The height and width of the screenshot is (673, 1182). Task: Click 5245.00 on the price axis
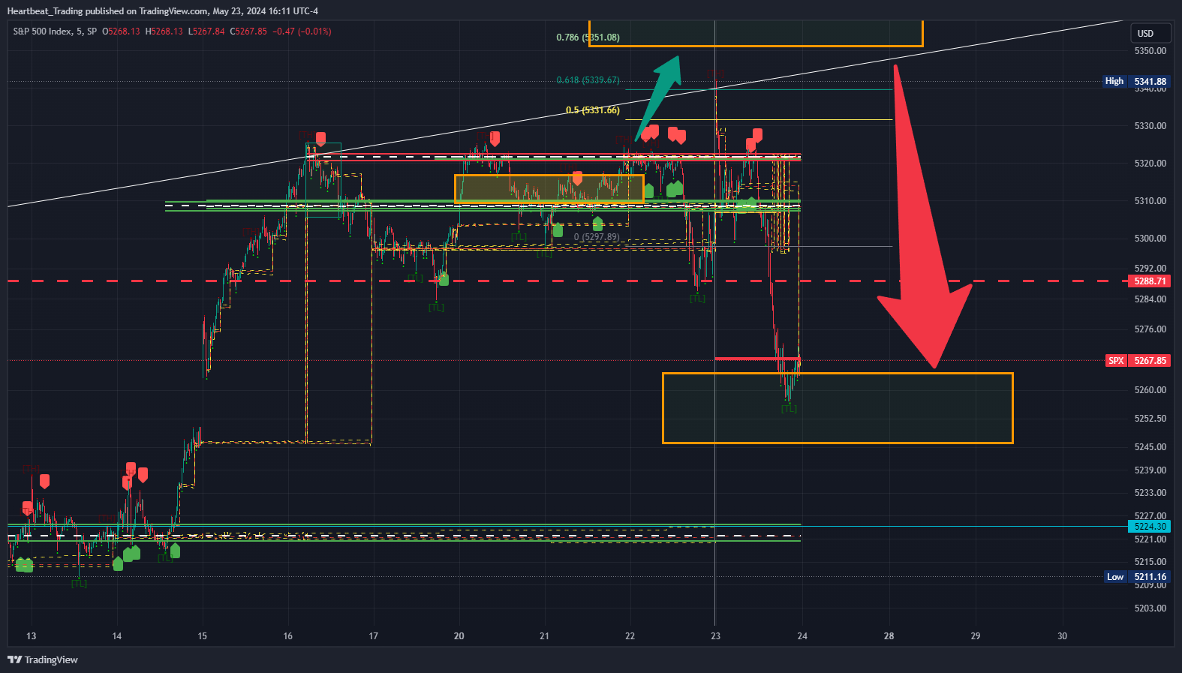point(1150,447)
